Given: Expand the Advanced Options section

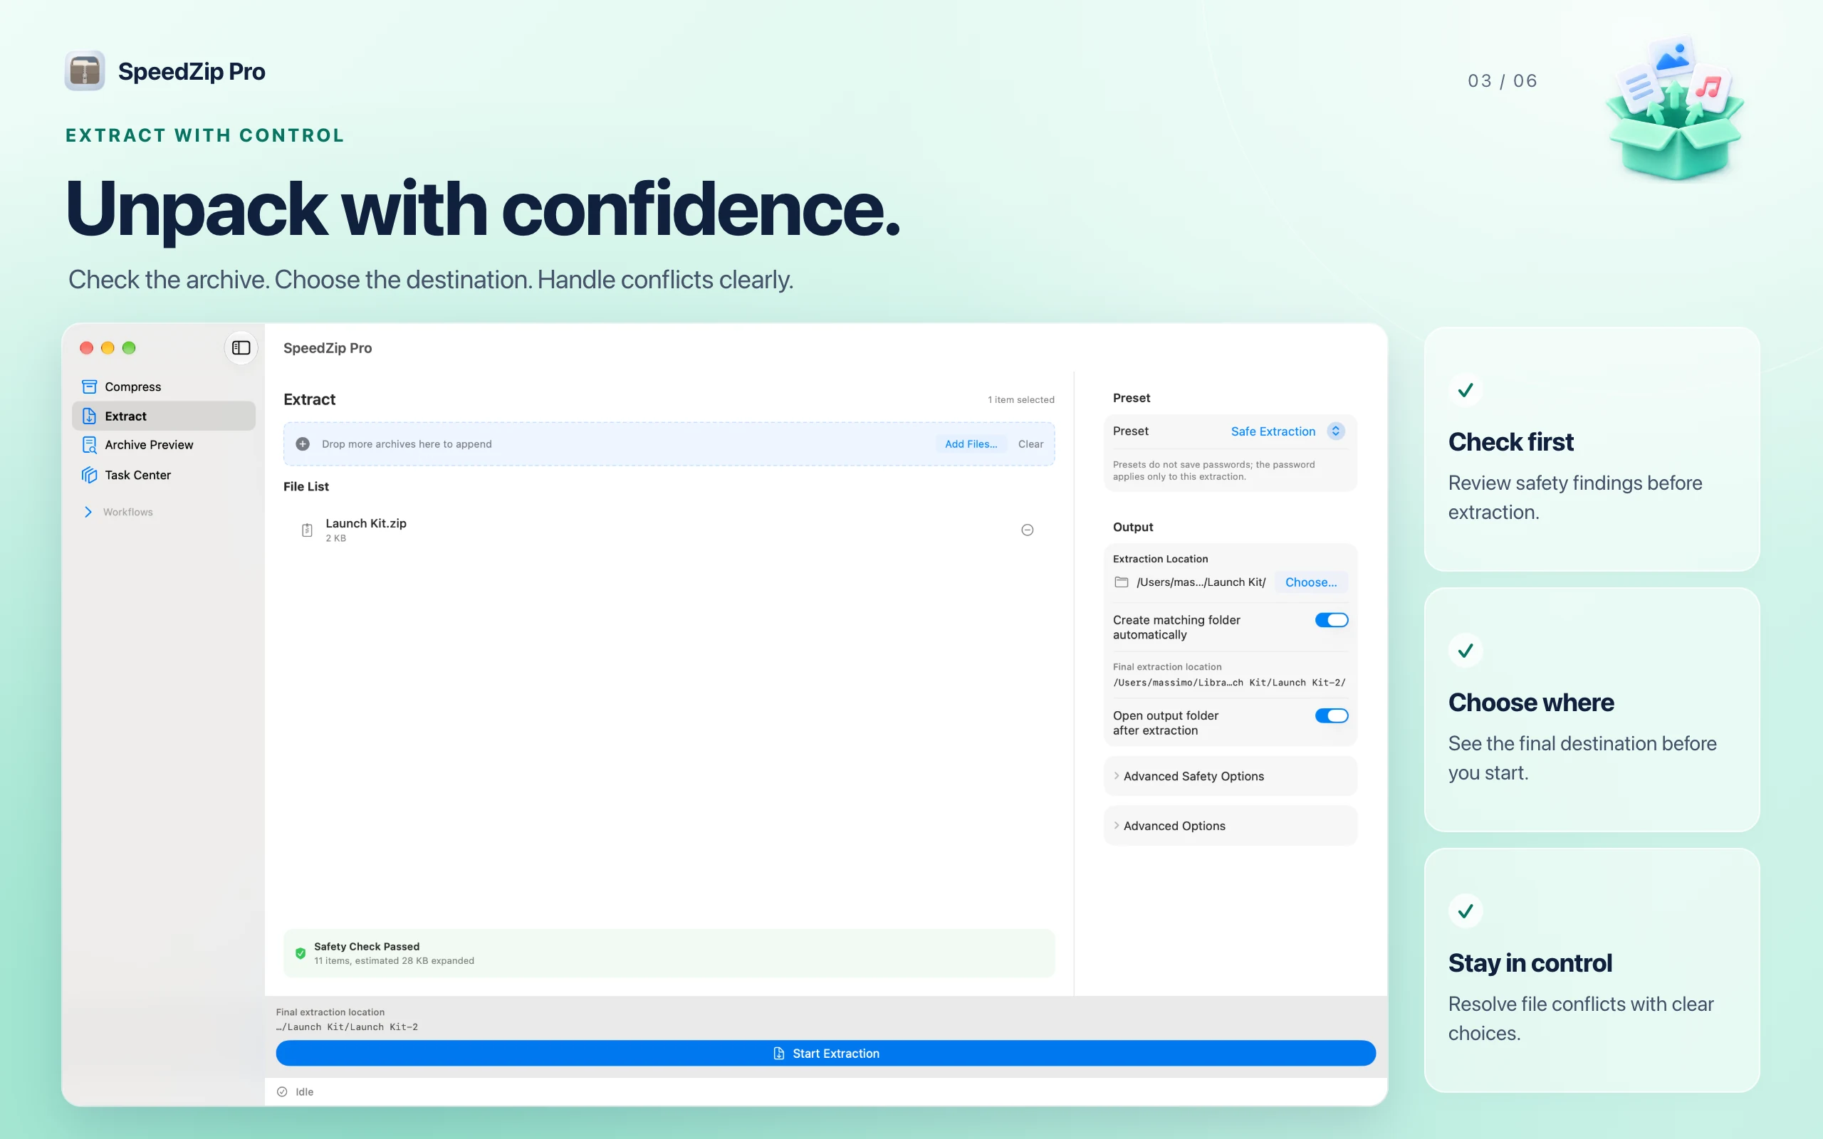Looking at the screenshot, I should pyautogui.click(x=1230, y=826).
